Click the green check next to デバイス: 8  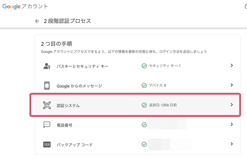[x=144, y=85]
